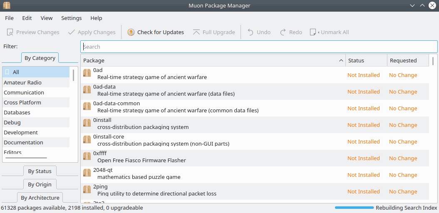Click the package icon beside 0install
The image size is (439, 213).
(x=87, y=123)
